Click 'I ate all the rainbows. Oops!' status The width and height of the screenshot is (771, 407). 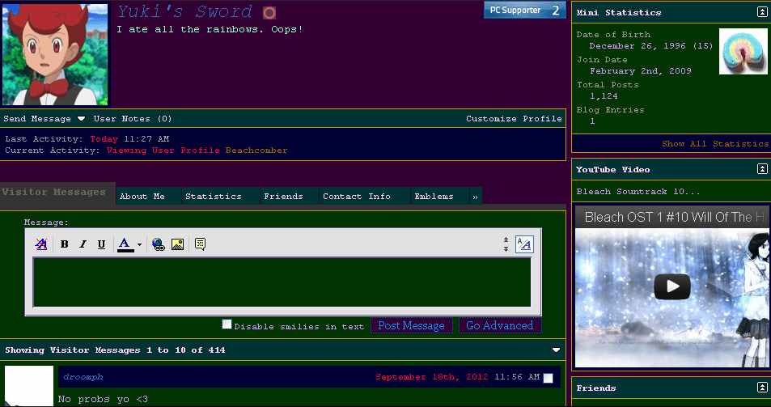tap(210, 29)
